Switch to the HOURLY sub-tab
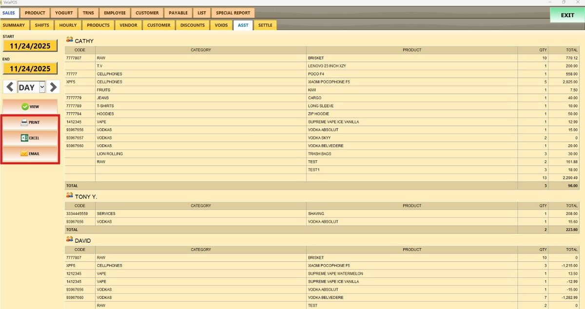Image resolution: width=585 pixels, height=309 pixels. [68, 25]
